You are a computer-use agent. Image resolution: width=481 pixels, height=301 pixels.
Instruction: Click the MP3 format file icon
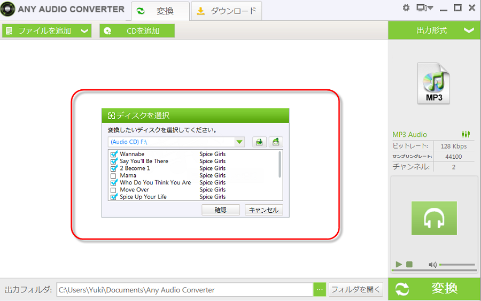click(433, 83)
